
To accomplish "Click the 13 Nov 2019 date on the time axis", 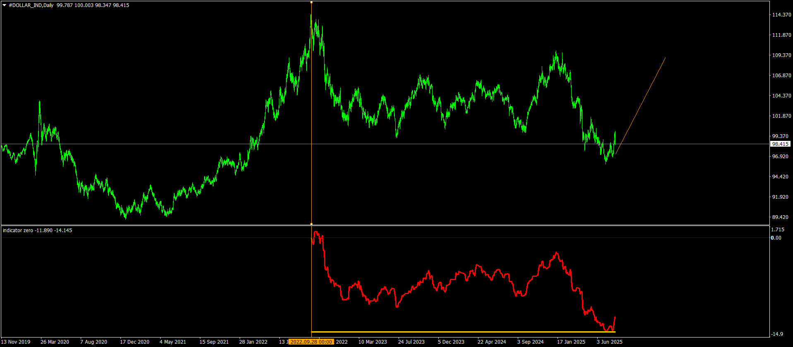I will (x=16, y=342).
